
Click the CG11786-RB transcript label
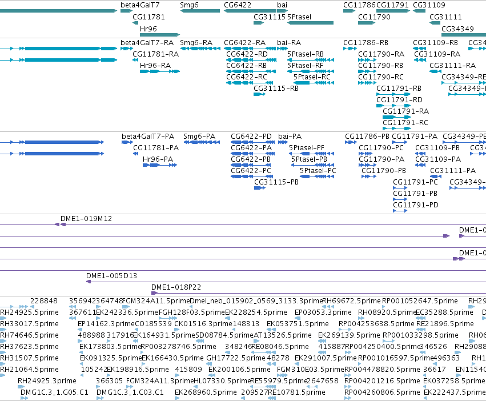(x=365, y=42)
